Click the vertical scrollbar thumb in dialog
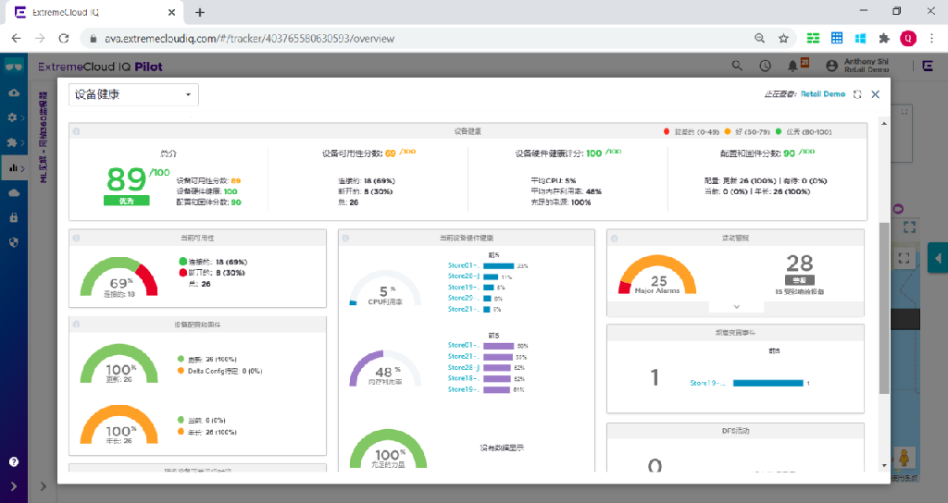 884,308
